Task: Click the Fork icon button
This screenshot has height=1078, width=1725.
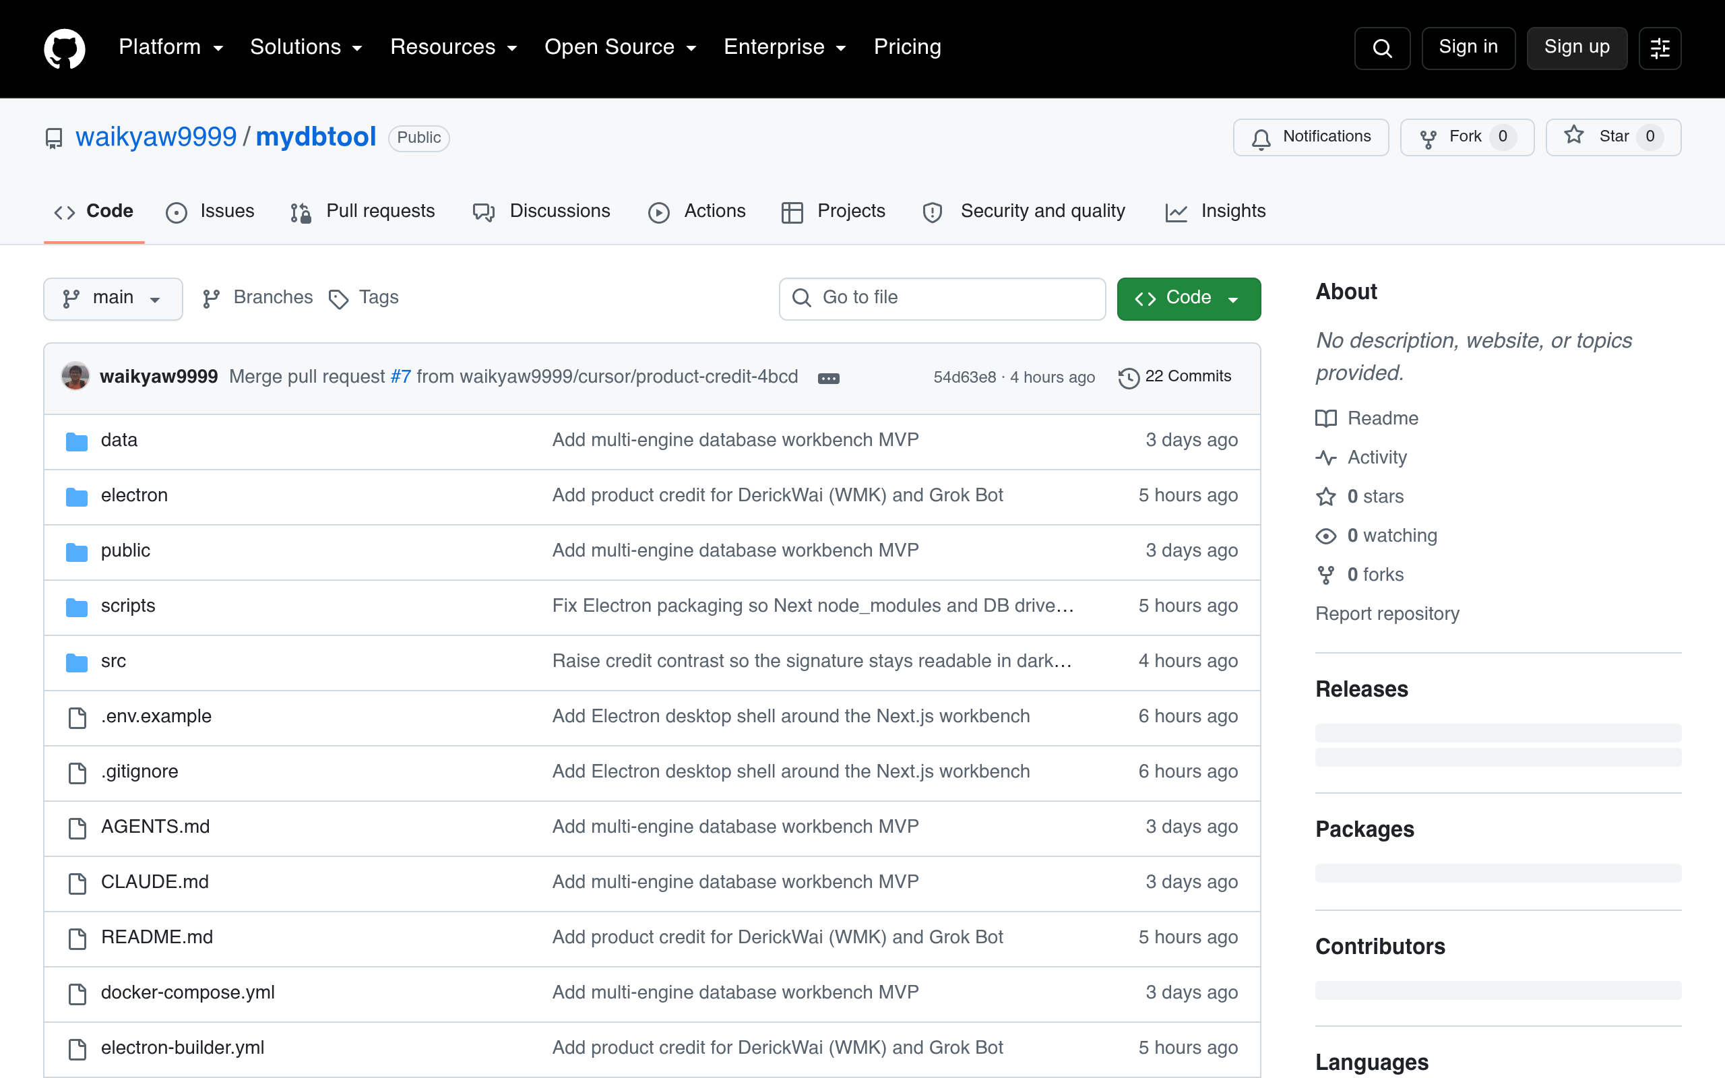Action: (x=1467, y=137)
